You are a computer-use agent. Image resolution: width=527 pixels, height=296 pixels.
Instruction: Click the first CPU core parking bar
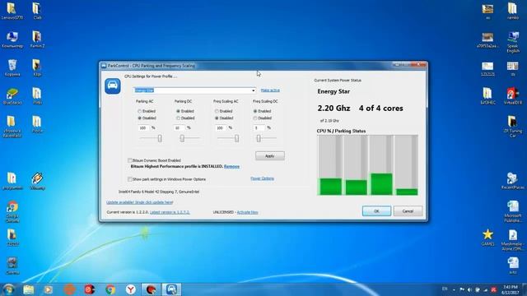[330, 164]
